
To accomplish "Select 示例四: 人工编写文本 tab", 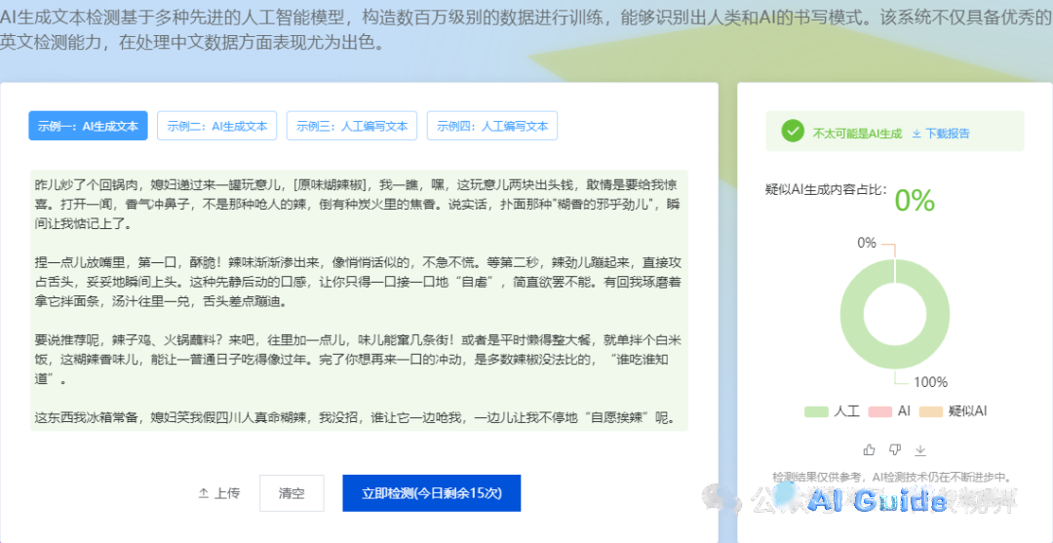I will click(492, 126).
